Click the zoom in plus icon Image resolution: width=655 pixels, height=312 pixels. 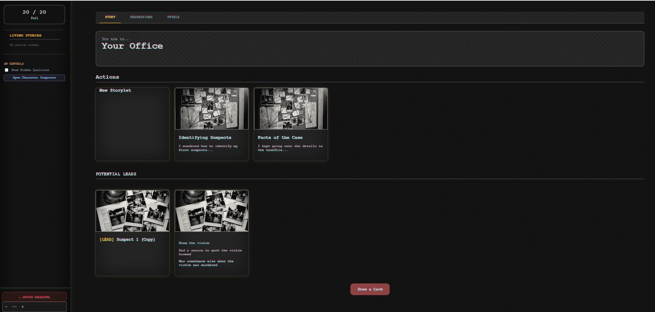coord(23,307)
